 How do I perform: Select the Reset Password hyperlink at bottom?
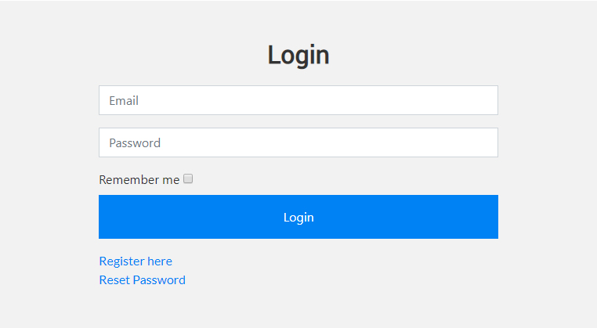(142, 279)
